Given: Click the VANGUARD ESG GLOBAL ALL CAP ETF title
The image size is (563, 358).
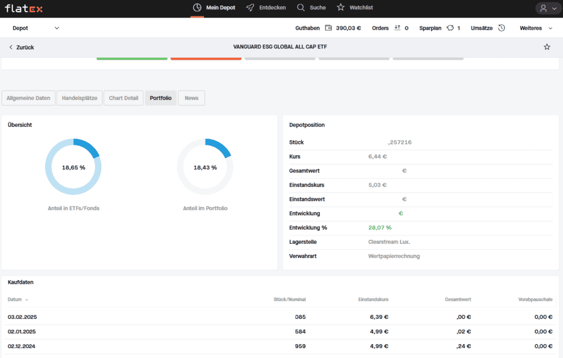Looking at the screenshot, I should coord(280,47).
